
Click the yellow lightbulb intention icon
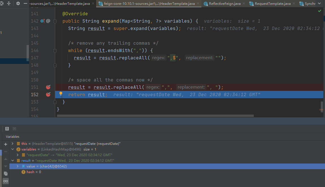[x=61, y=94]
